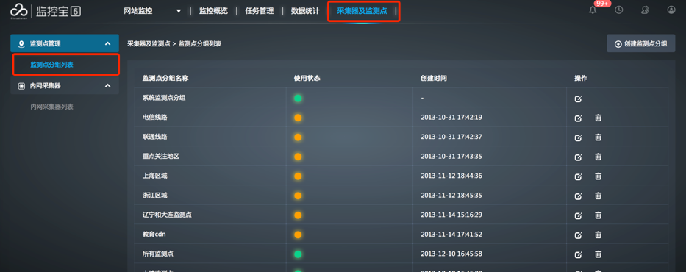Click timestamp 2013-11-12 18:45:35
Viewport: 686px width, 272px height.
click(451, 196)
